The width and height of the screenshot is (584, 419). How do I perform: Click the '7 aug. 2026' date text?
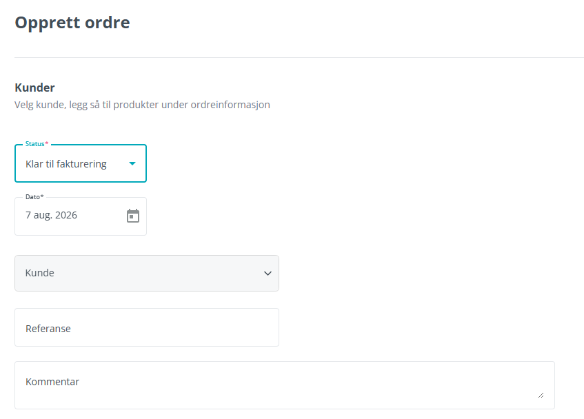(52, 216)
